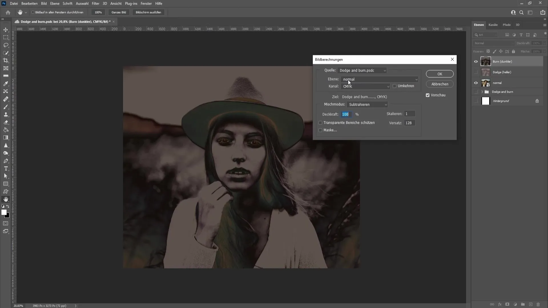Open the Layers panel menu icon

[545, 25]
